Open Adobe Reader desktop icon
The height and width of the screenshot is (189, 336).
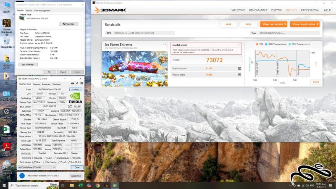6,150
